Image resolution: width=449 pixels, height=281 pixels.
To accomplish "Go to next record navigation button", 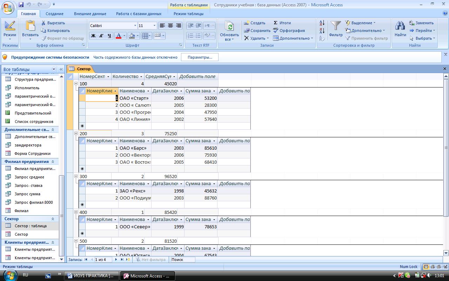I will pos(116,260).
